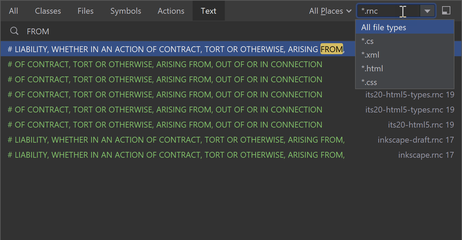Screen dimensions: 462x240
Task: Click inside the *.rnc file mask field
Action: point(380,11)
